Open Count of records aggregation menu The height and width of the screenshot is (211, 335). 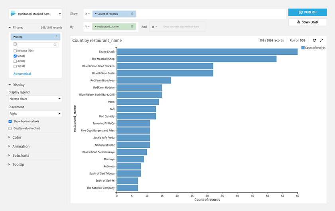96,14
